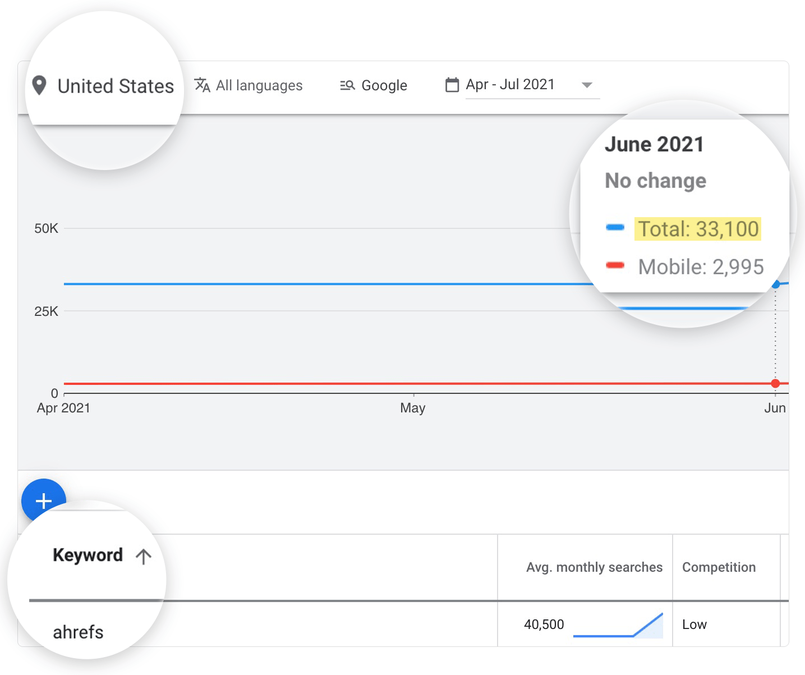Toggle the red Mobile series in chart legend
Screen dimensions: 805x675
tap(615, 266)
